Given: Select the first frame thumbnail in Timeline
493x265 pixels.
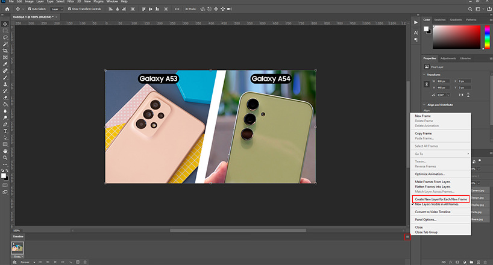Looking at the screenshot, I should click(17, 248).
